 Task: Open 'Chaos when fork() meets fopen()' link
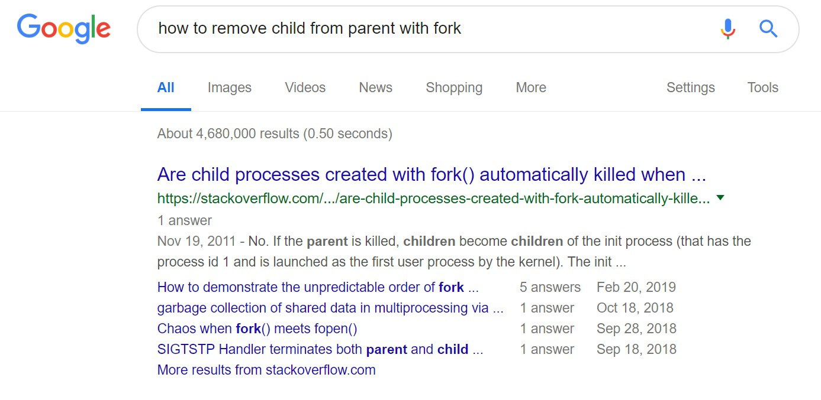pos(257,329)
